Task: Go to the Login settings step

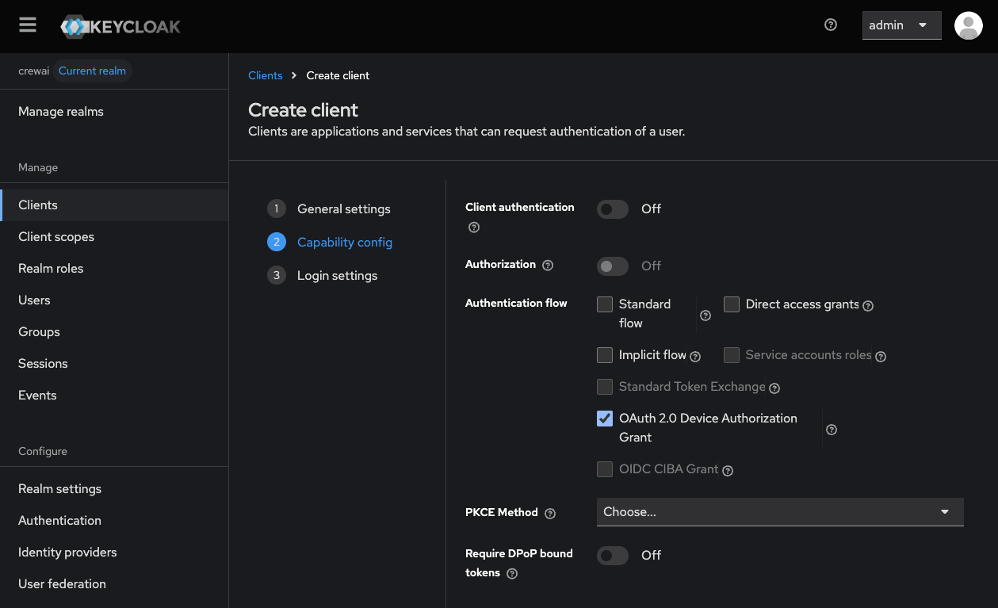Action: (x=337, y=275)
